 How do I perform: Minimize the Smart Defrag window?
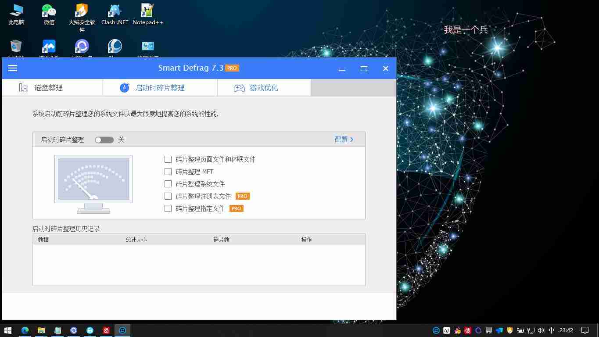point(342,68)
